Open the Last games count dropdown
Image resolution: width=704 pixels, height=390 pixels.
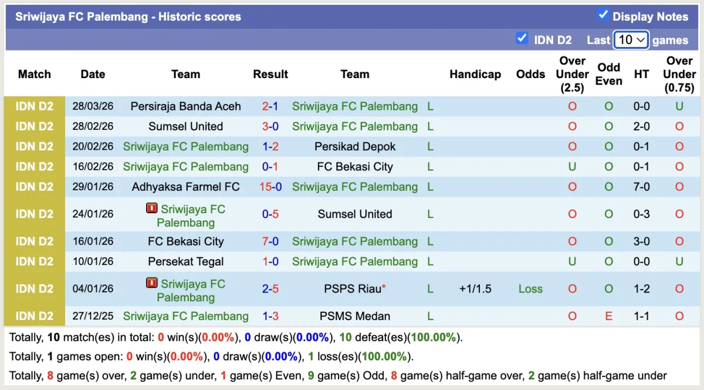tap(631, 40)
